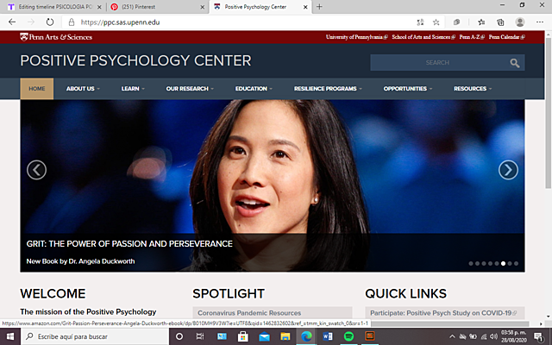This screenshot has height=345, width=552.
Task: Switch to the Editing timeline PSICOLOGIA tab
Action: (52, 7)
